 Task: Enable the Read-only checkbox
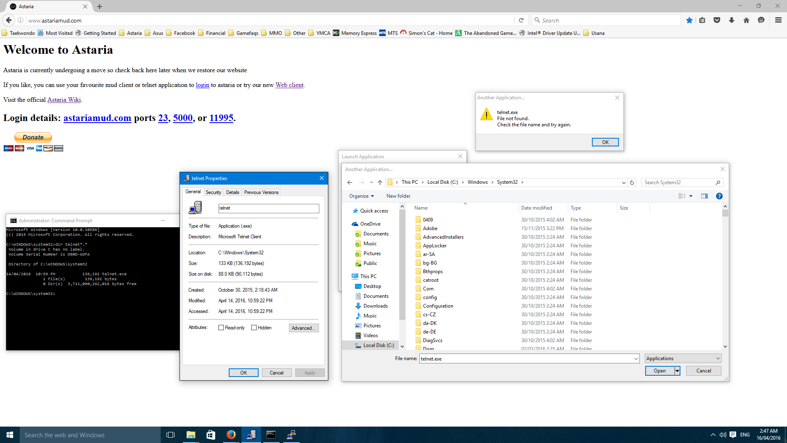pyautogui.click(x=221, y=328)
